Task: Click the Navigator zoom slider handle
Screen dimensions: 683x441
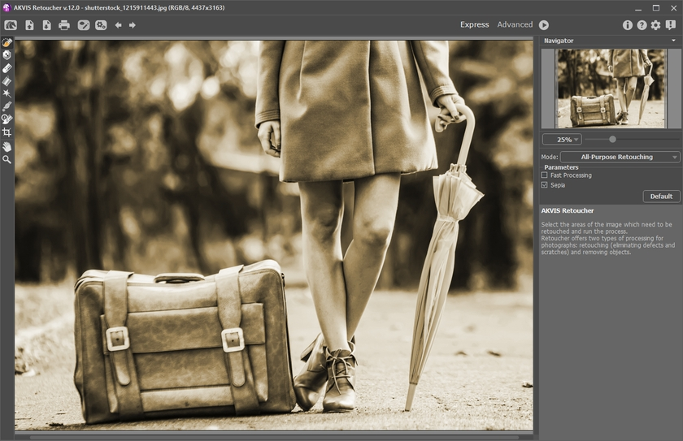Action: coord(612,139)
